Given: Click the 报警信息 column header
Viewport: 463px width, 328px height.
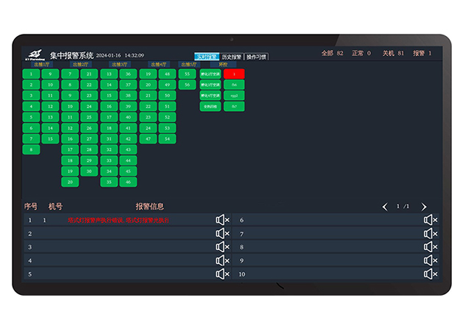Looking at the screenshot, I should (149, 207).
